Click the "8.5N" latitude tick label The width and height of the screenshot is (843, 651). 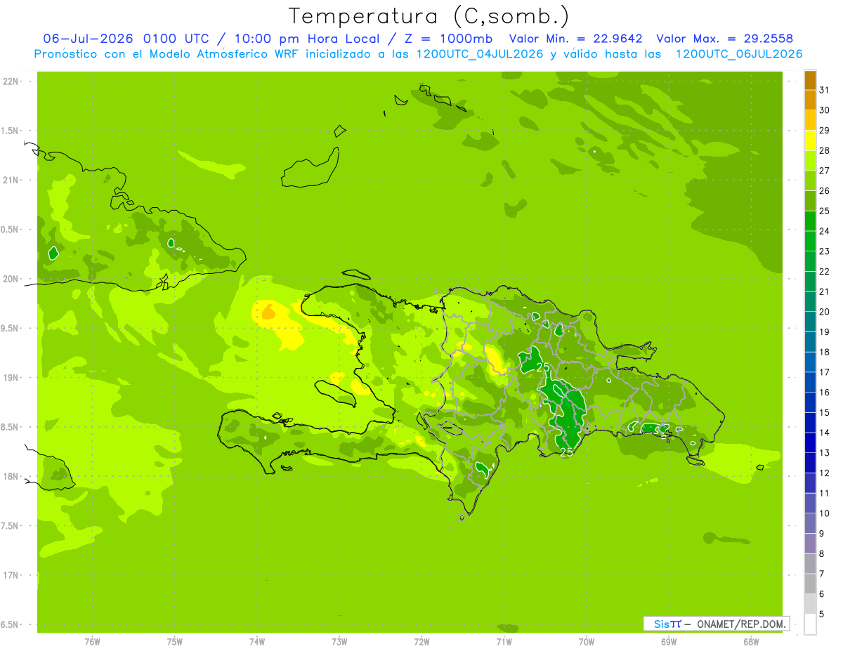[10, 427]
